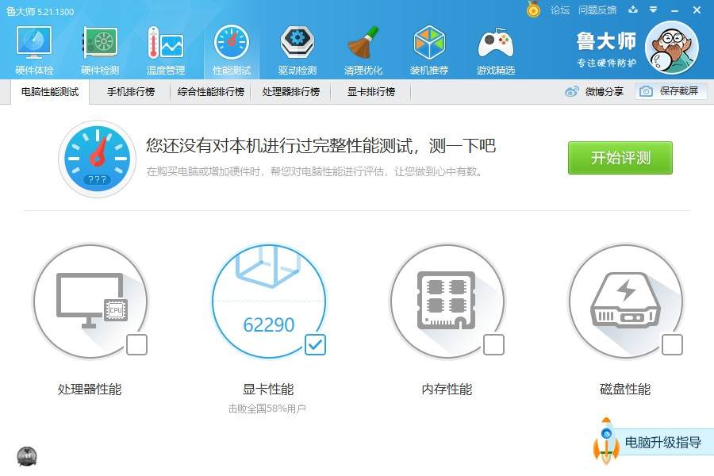Open the main menu dropdown triangle in title bar
The width and height of the screenshot is (714, 476).
654,10
